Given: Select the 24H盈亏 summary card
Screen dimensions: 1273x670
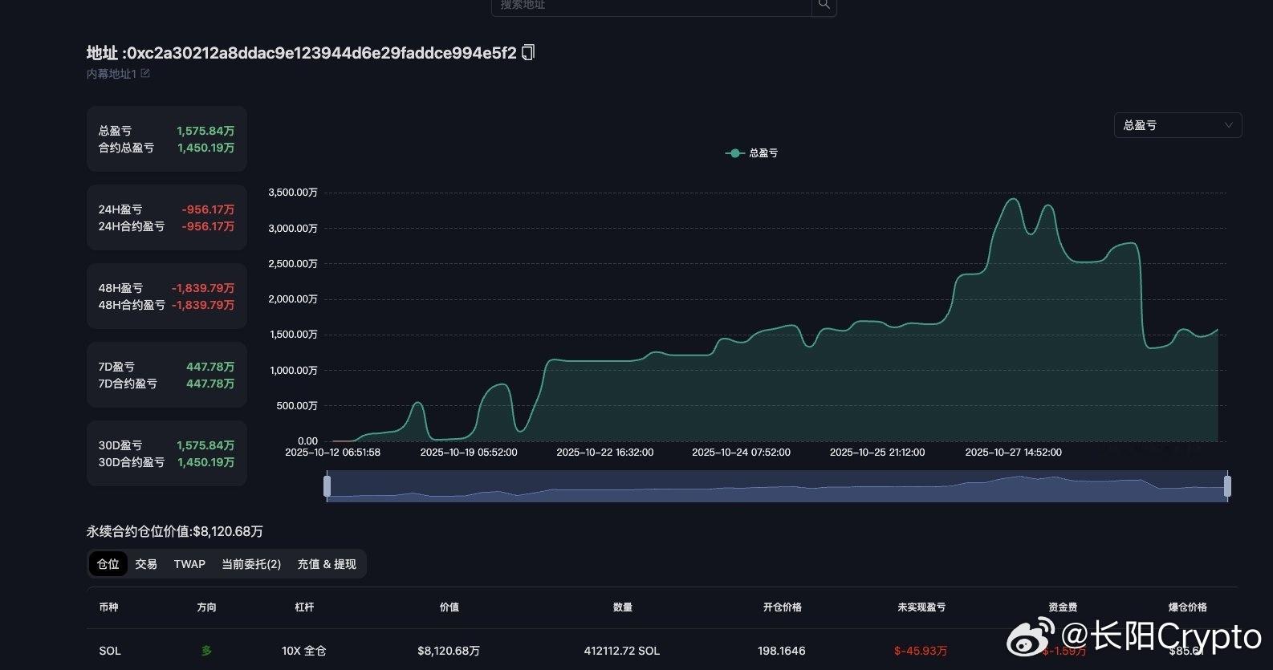Looking at the screenshot, I should [x=167, y=217].
